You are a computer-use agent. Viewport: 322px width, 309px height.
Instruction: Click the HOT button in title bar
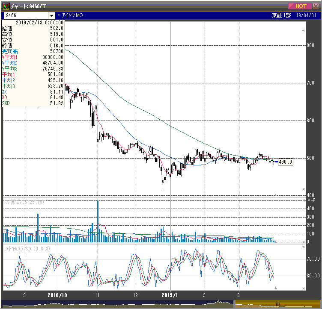300,6
